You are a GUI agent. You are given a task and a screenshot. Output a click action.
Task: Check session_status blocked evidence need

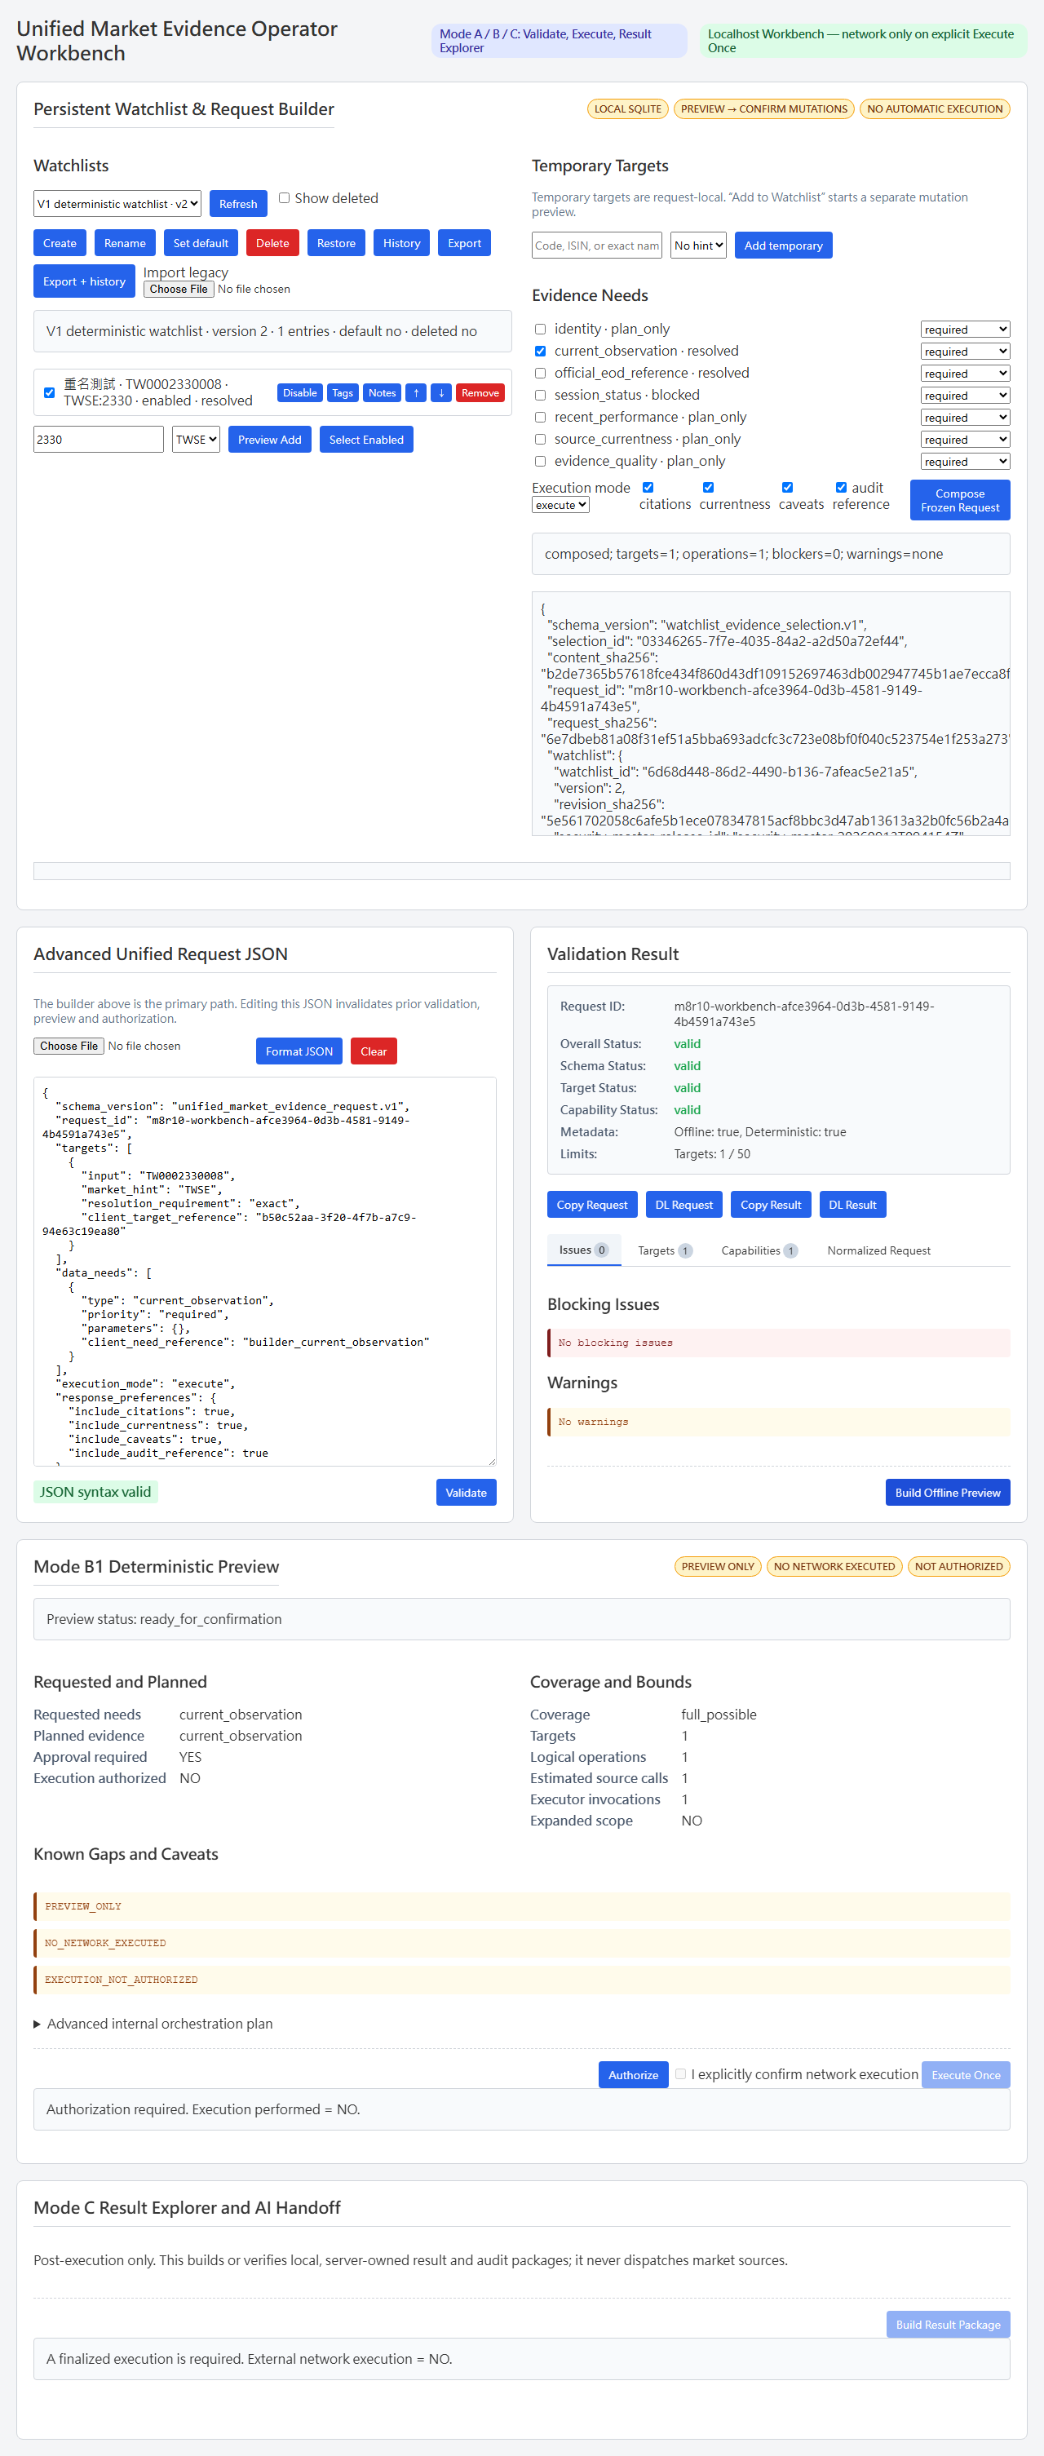541,395
